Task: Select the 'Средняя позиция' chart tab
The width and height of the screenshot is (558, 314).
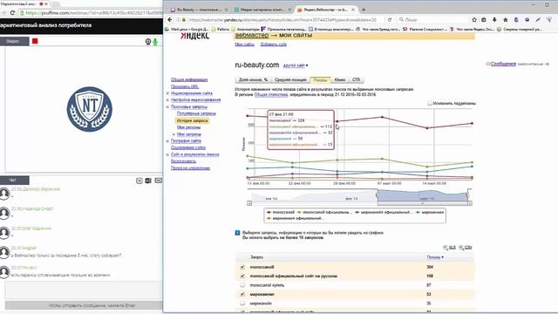Action: pyautogui.click(x=290, y=79)
